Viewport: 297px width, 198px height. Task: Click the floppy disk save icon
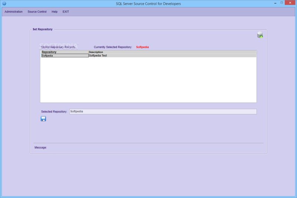pos(43,119)
